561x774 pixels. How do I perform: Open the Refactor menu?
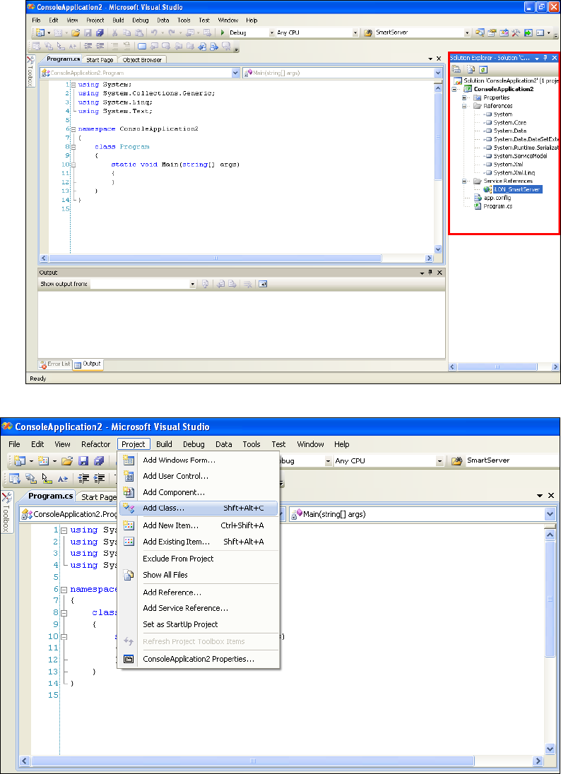(96, 443)
